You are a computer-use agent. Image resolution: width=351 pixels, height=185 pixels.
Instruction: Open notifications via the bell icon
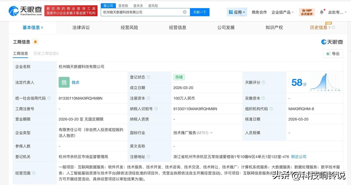322,12
